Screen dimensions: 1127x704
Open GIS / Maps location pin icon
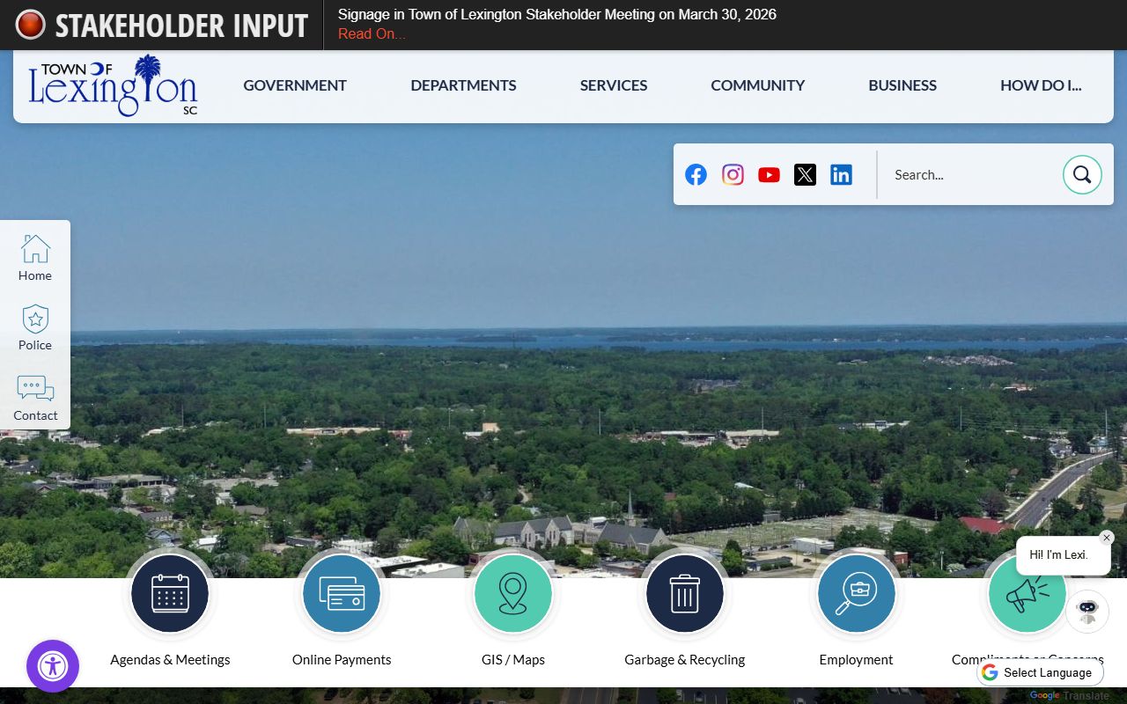512,593
